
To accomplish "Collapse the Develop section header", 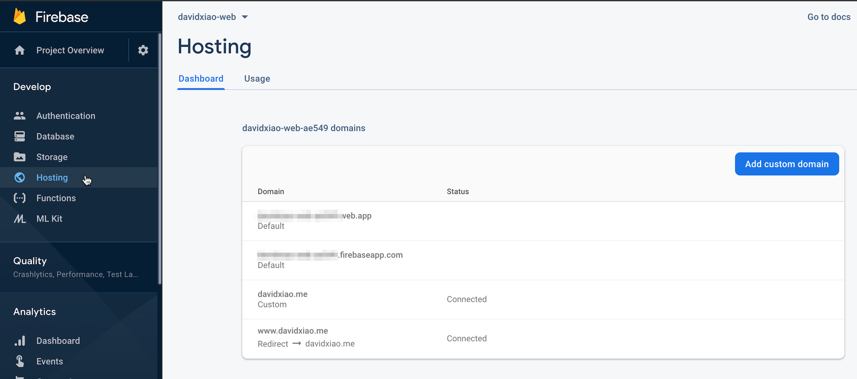I will (x=32, y=87).
